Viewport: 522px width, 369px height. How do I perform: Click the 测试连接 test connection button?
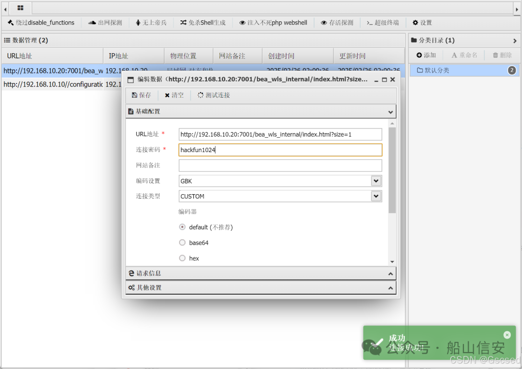coord(214,95)
